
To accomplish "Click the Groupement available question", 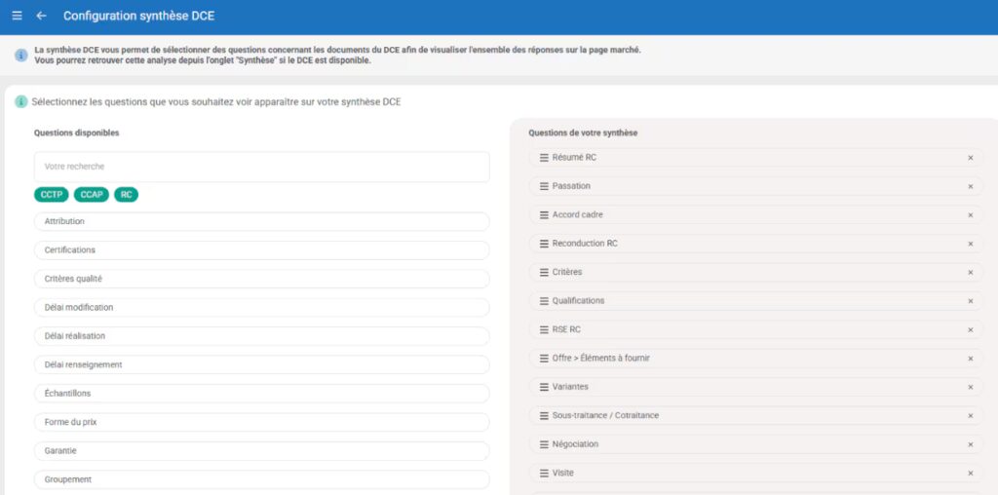I will tap(261, 479).
